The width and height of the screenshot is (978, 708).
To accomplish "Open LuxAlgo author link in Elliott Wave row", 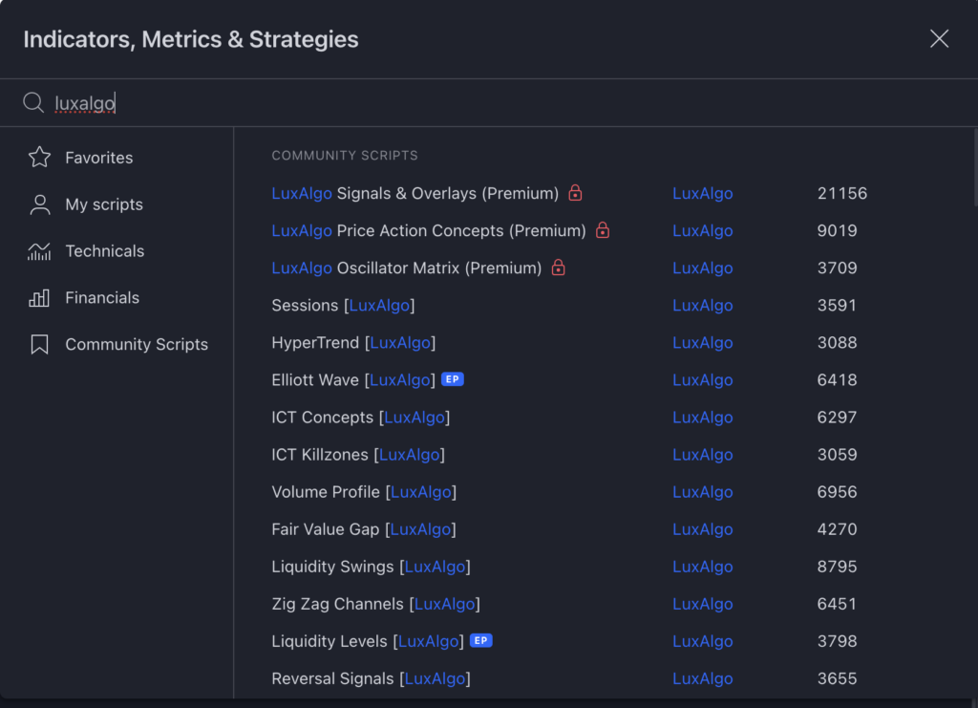I will pos(702,380).
